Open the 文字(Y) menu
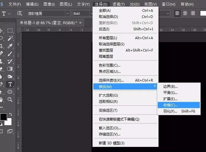 83,4
